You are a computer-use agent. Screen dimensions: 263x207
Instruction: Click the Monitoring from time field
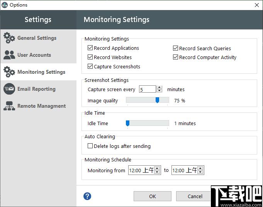pyautogui.click(x=141, y=170)
